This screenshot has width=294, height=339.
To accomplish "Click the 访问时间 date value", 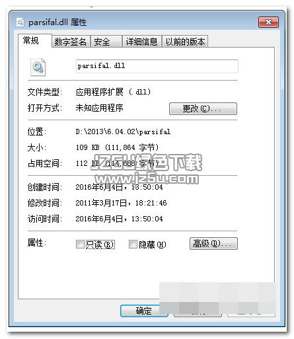I will click(x=119, y=219).
